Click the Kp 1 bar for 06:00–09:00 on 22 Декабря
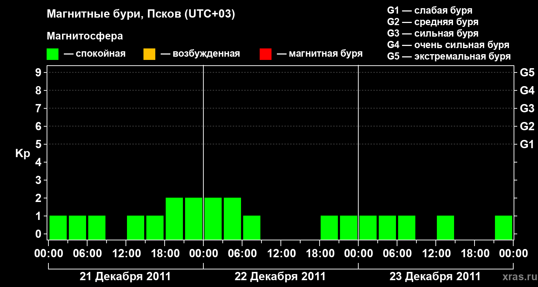Viewport: 538px width, 287px height. click(252, 227)
